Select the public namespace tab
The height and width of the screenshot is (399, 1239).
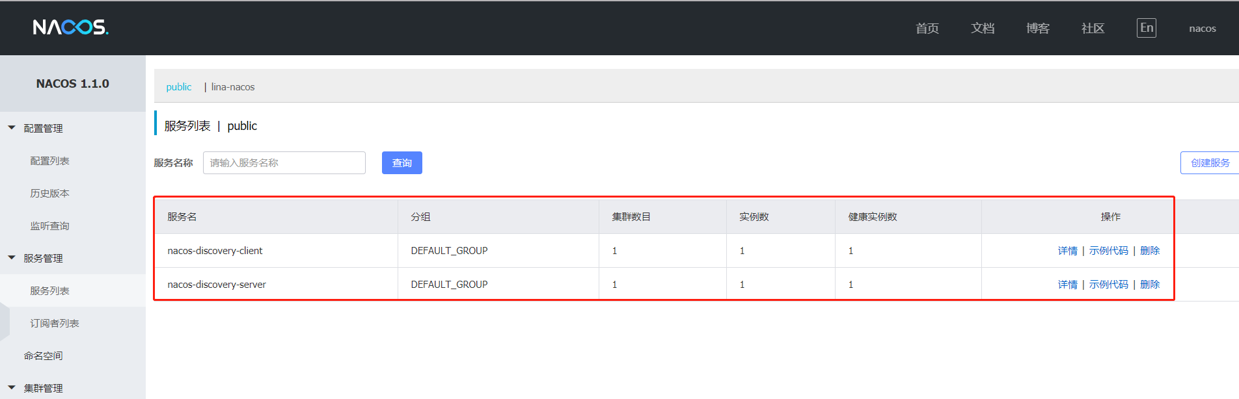pos(179,87)
